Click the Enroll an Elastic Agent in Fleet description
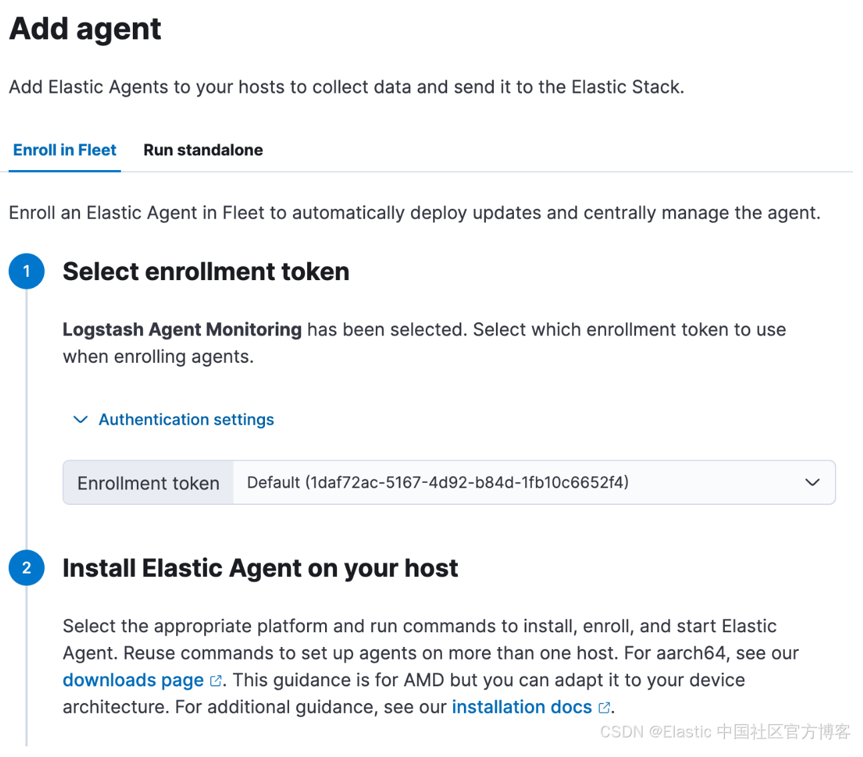Image resolution: width=863 pixels, height=757 pixels. pos(414,213)
